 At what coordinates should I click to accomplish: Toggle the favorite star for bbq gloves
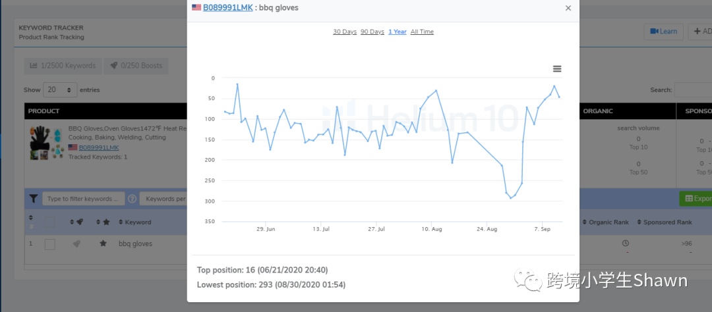coord(103,244)
